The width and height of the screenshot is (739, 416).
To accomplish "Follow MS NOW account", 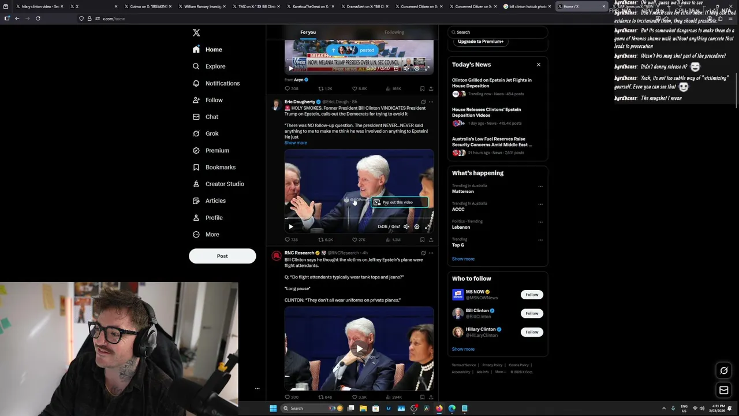I will point(532,295).
